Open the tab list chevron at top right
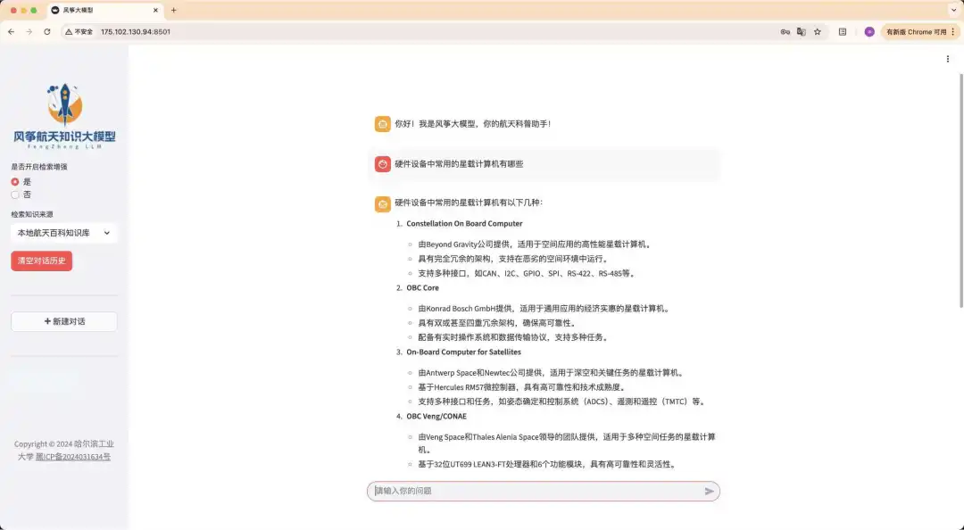This screenshot has width=964, height=530. (952, 10)
